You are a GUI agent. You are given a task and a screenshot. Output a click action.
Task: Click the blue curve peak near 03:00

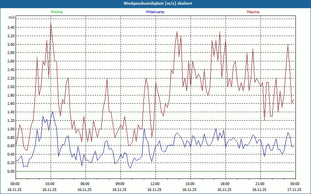click(x=52, y=112)
